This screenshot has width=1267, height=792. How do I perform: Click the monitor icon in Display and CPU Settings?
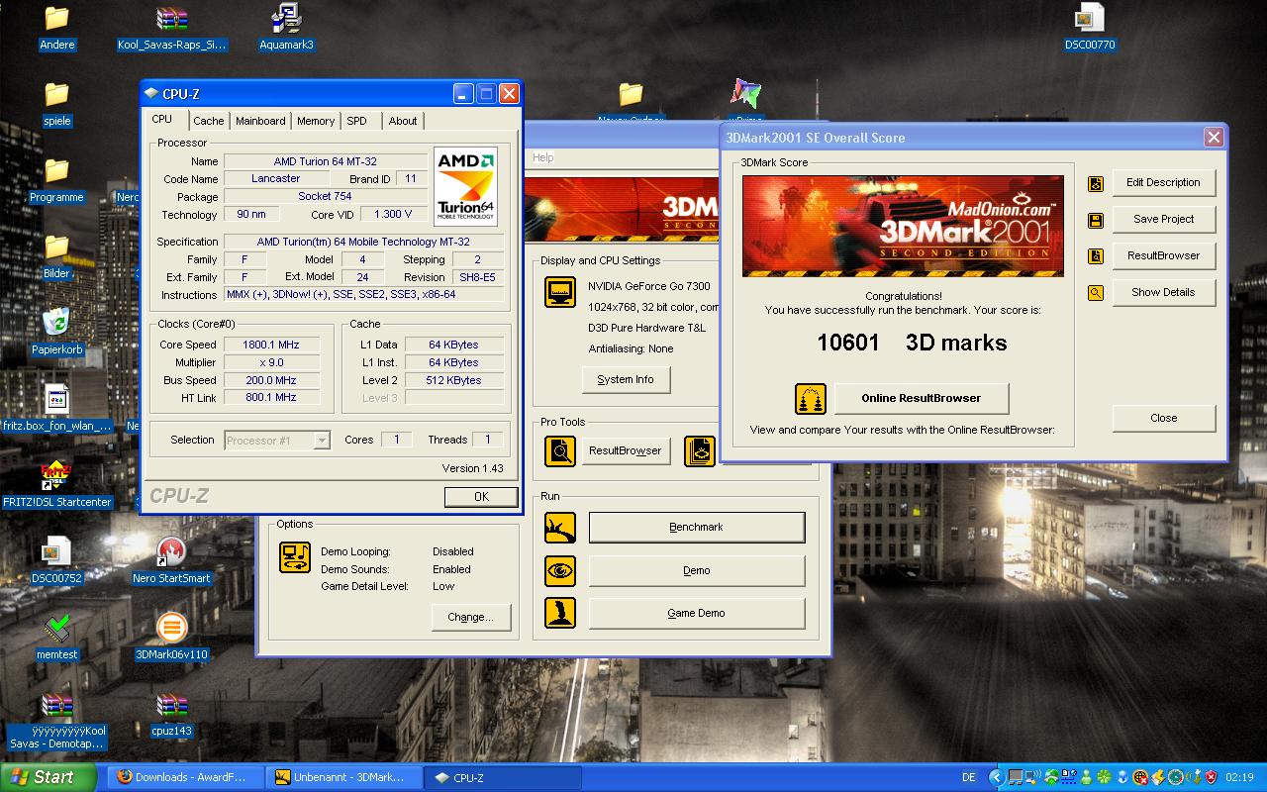coord(560,292)
